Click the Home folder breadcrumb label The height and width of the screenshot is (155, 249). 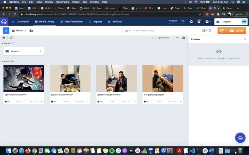pos(19,30)
